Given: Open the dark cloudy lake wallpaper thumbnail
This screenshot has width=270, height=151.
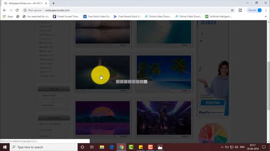Looking at the screenshot, I should [x=103, y=32].
